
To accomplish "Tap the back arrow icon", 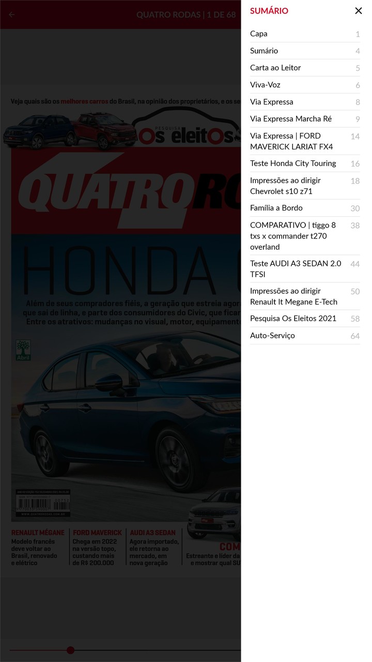I will [12, 14].
